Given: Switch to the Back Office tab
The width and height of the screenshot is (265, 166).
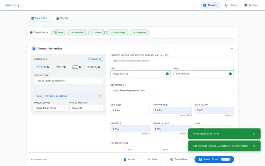Looking at the screenshot, I should click(x=39, y=18).
